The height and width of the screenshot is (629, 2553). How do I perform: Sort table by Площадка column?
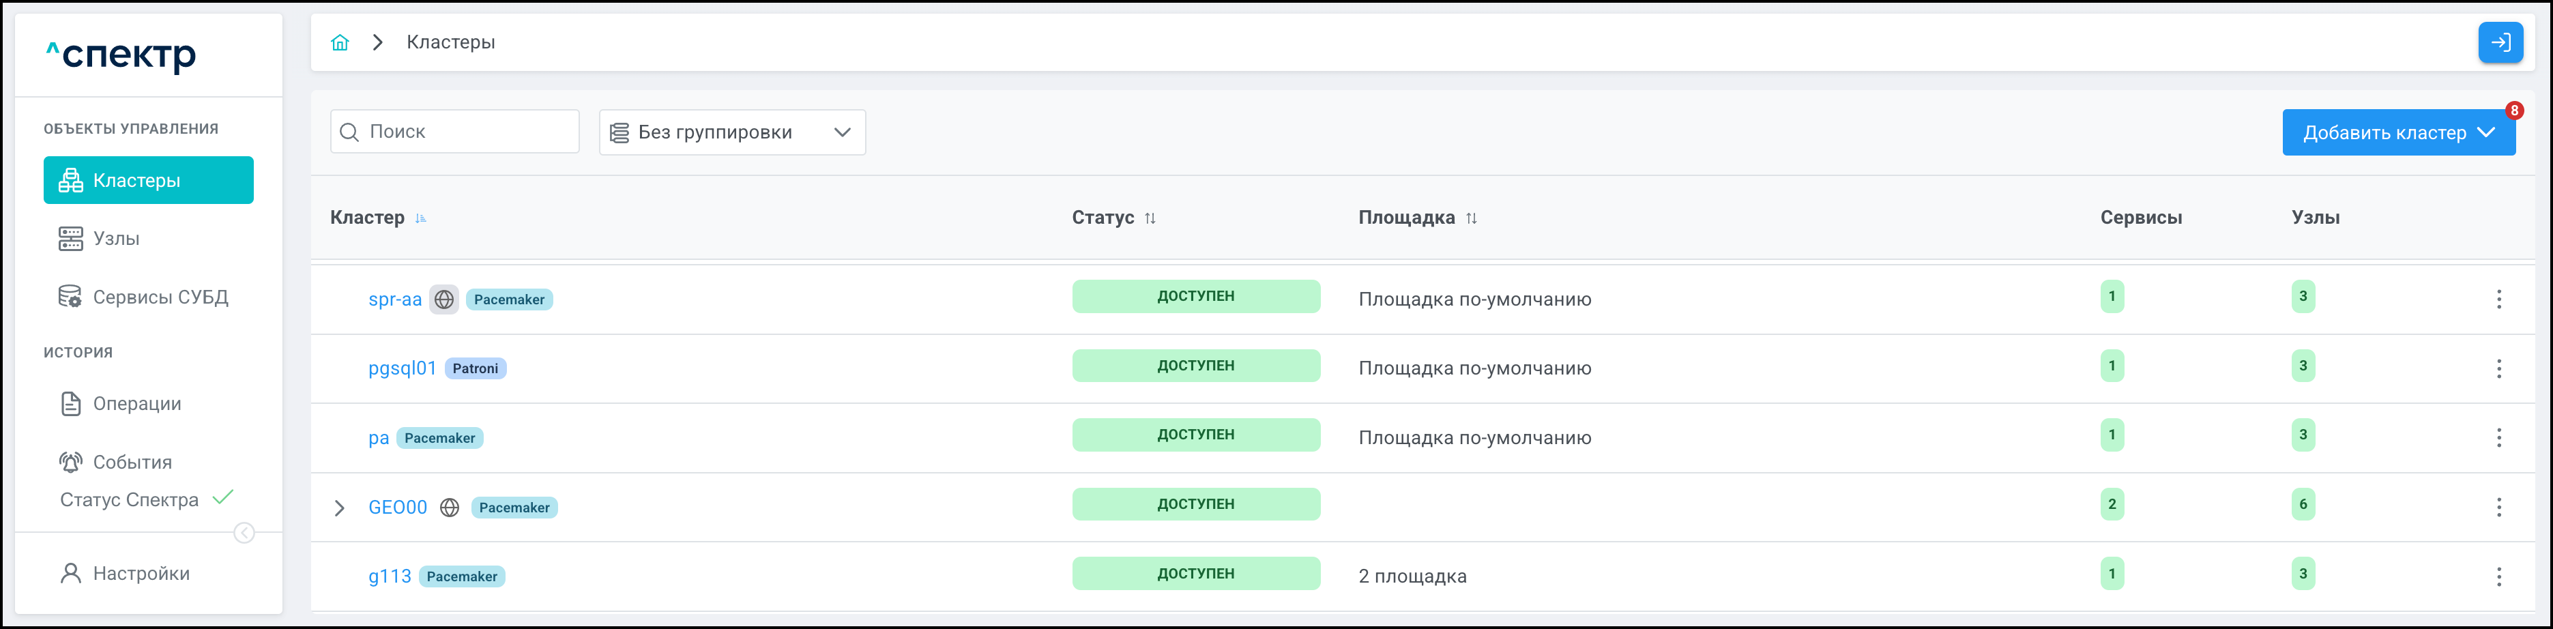point(1471,218)
